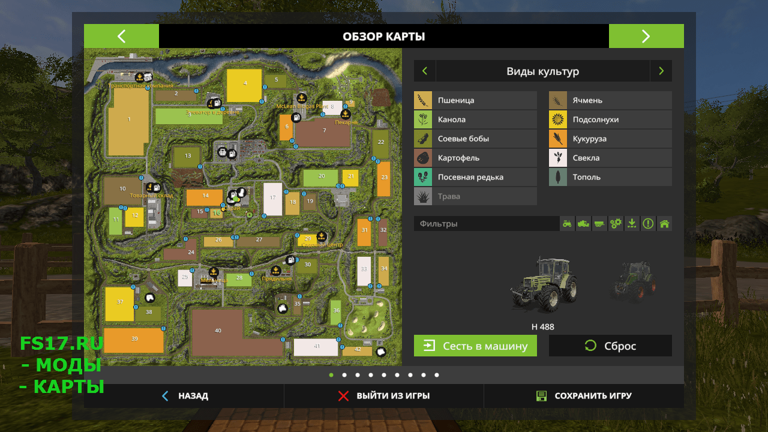Click animal icon right of field 42
This screenshot has height=432, width=768.
click(380, 351)
